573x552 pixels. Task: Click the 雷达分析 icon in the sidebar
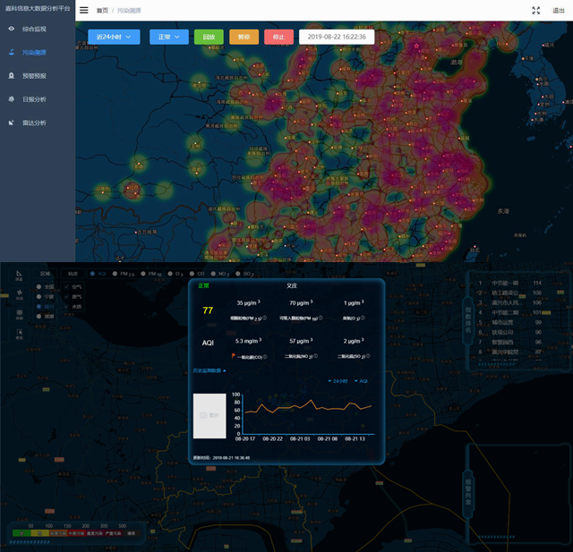click(x=12, y=123)
